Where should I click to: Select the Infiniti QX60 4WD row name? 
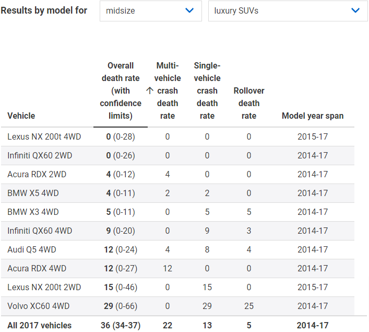point(40,231)
